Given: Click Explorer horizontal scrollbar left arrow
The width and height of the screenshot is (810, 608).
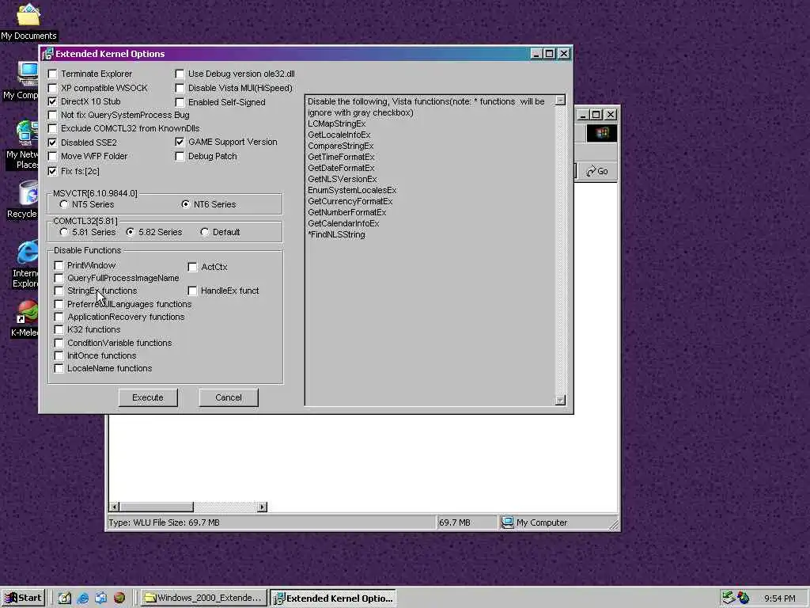Looking at the screenshot, I should (115, 507).
